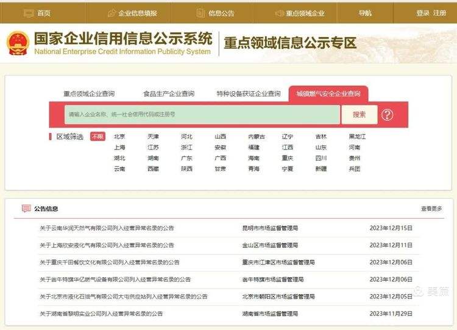Select 西藏 region filter
This screenshot has width=457, height=330.
click(153, 168)
